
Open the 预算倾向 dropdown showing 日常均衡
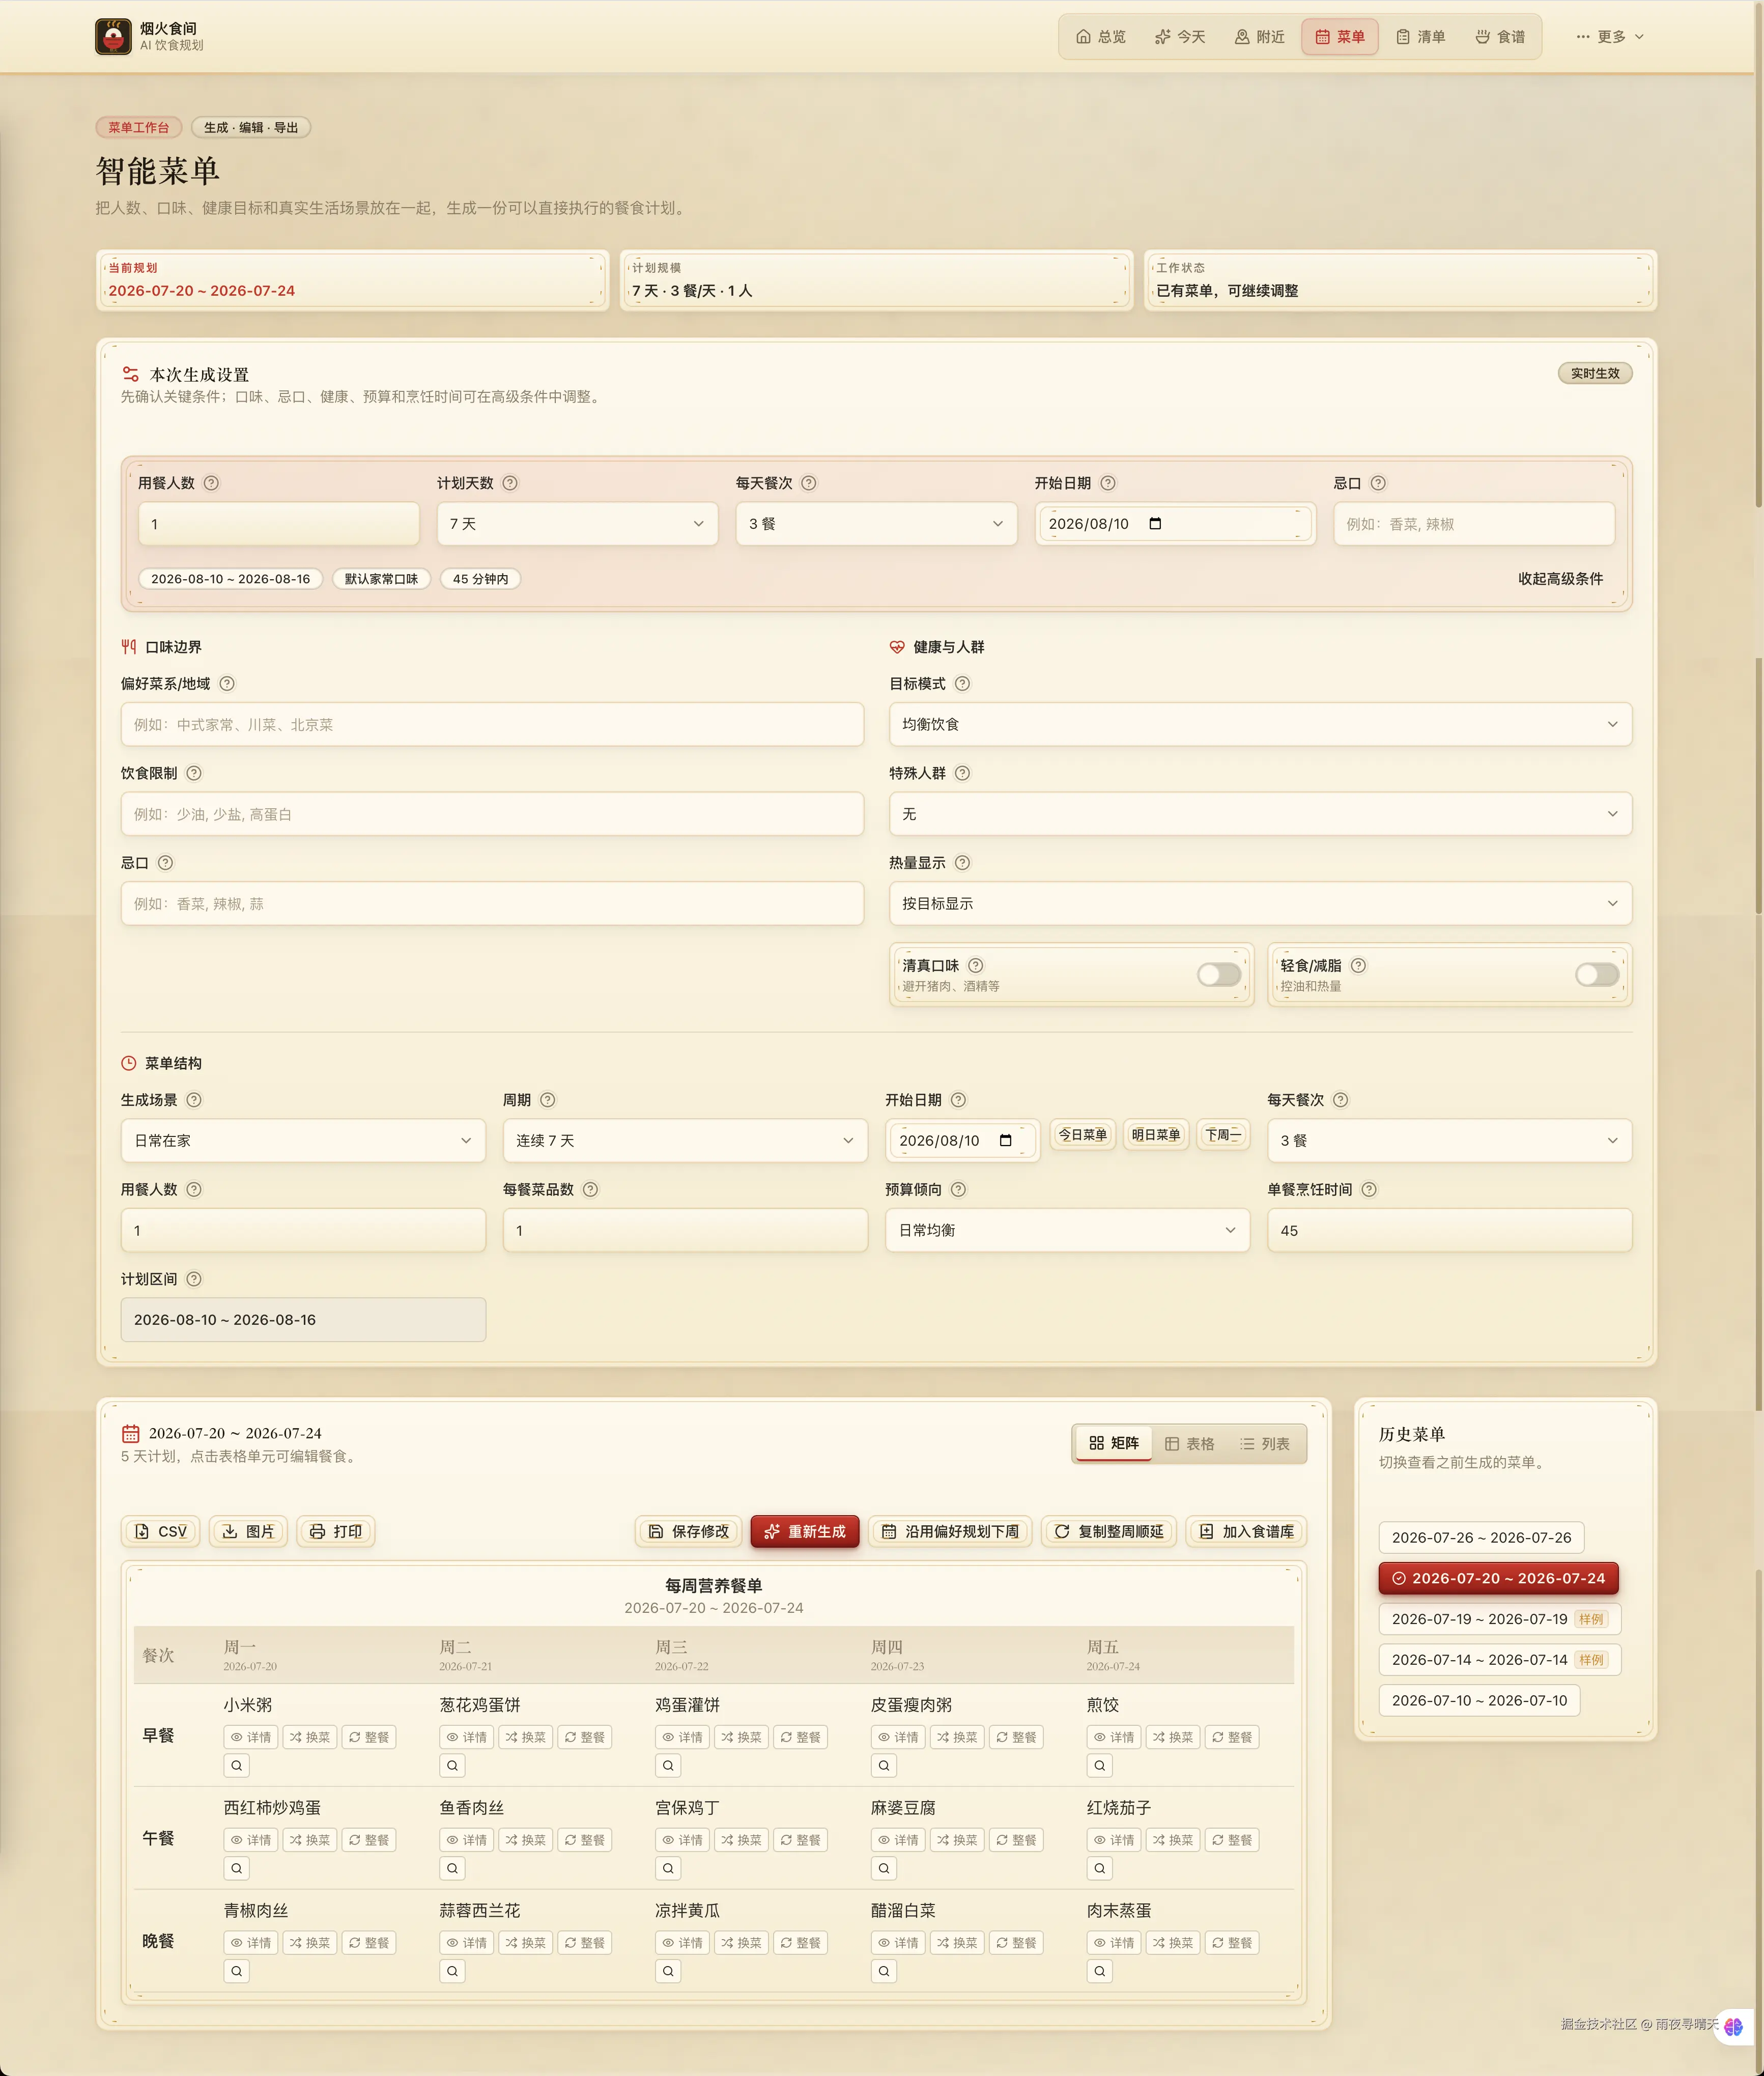(x=1067, y=1231)
